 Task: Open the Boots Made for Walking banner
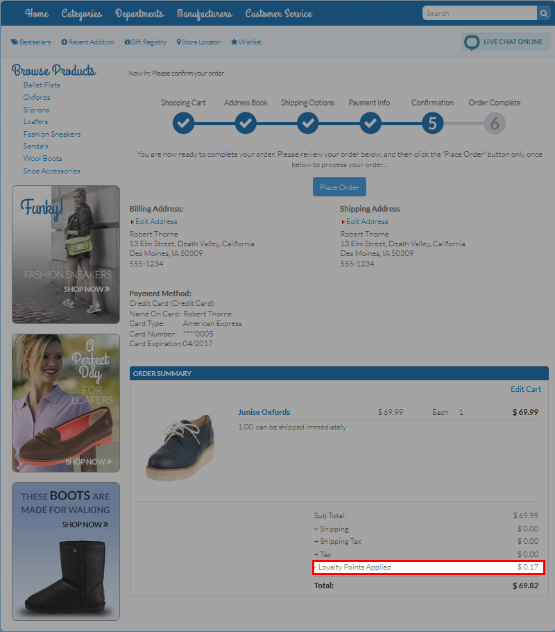pyautogui.click(x=66, y=552)
